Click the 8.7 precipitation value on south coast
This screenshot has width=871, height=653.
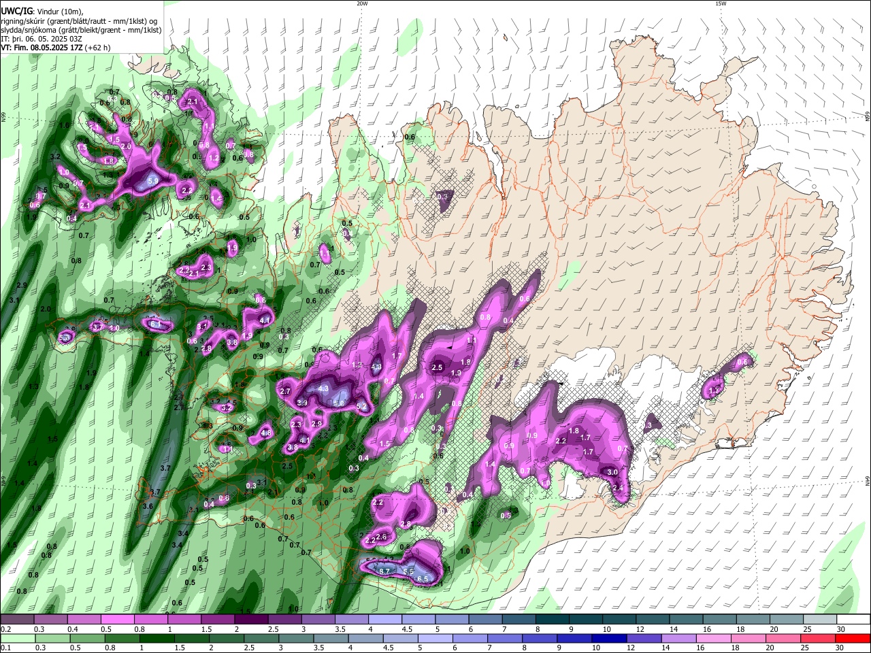point(384,571)
